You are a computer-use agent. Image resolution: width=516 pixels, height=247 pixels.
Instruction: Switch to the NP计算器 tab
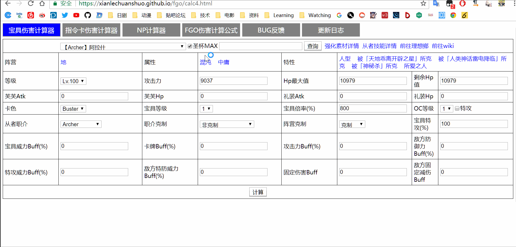pyautogui.click(x=151, y=30)
